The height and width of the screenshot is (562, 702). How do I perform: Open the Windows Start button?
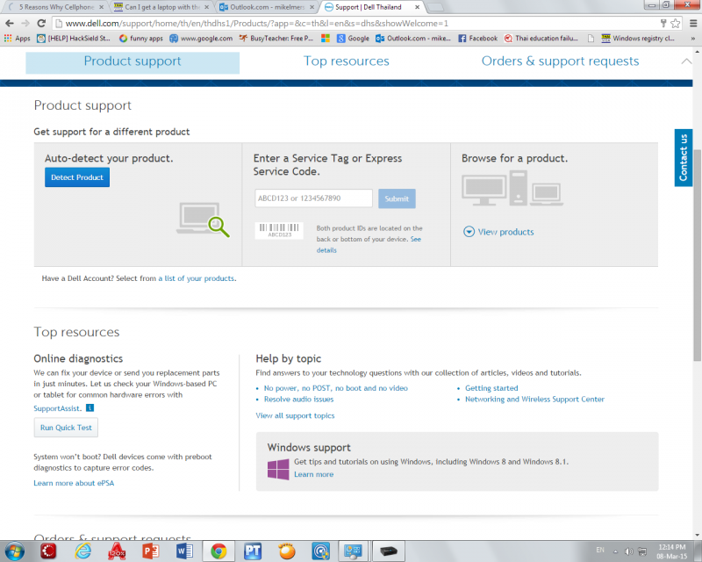(14, 551)
